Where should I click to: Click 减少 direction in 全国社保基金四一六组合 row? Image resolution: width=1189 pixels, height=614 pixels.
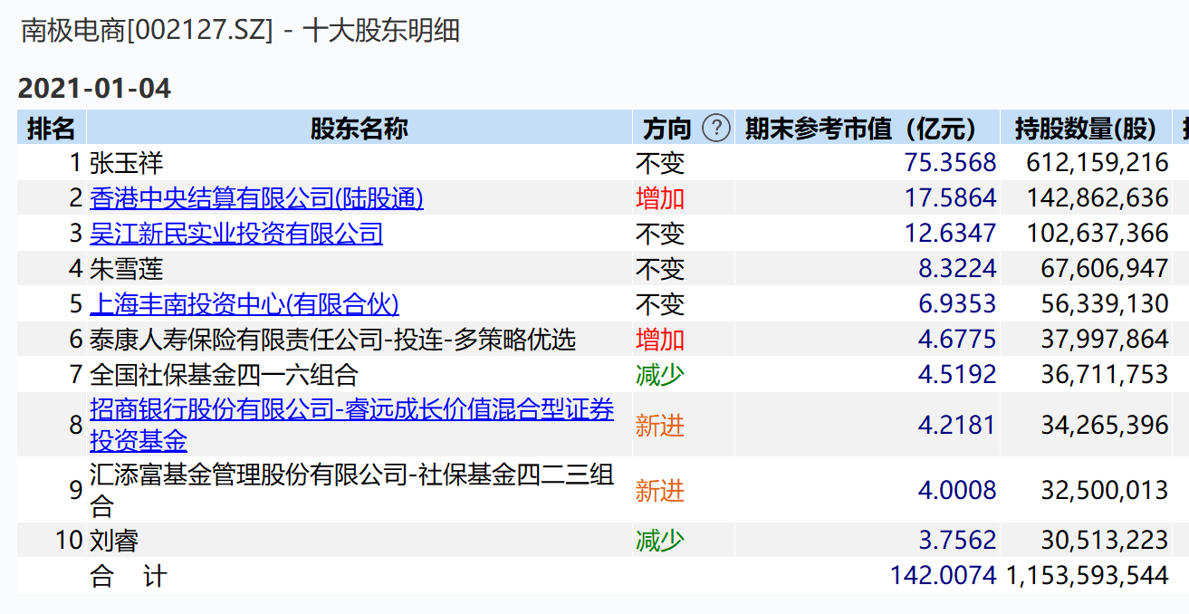tap(660, 375)
